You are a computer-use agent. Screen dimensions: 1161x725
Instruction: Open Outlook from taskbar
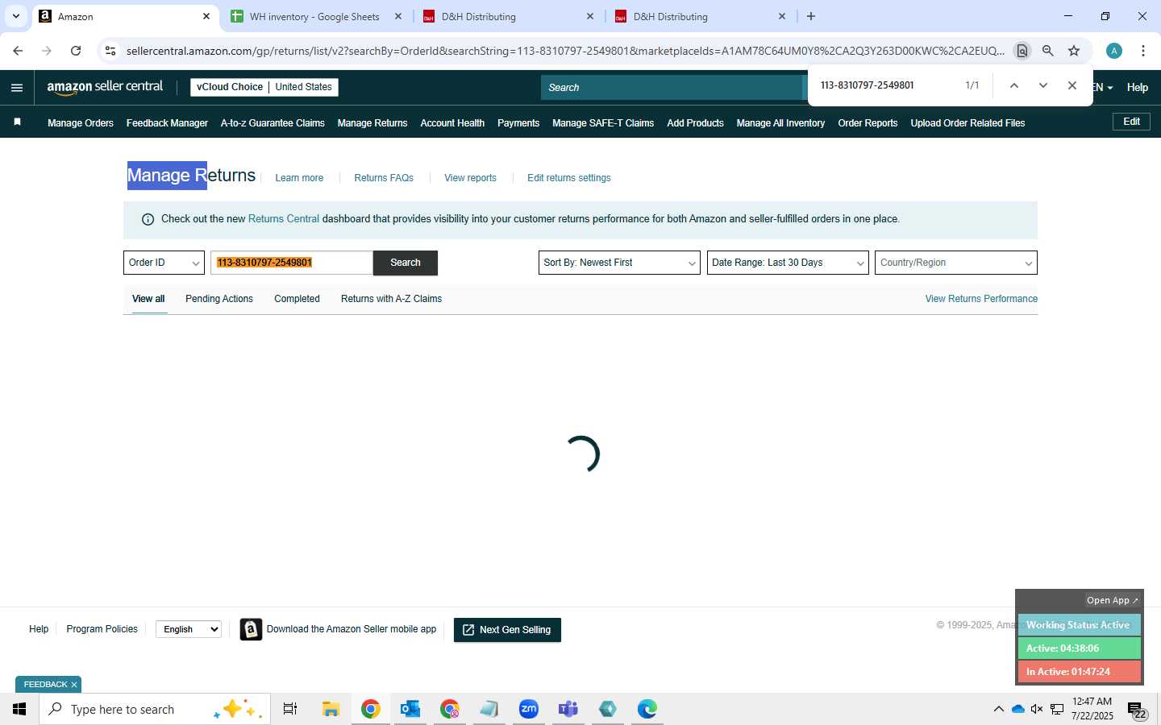point(410,709)
